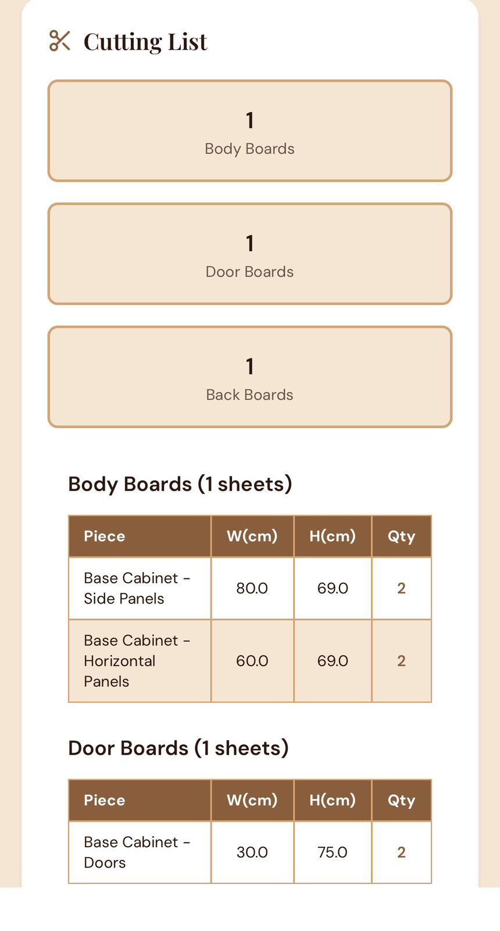Click the 60.0 width cell for Horizontal Panels

pyautogui.click(x=252, y=661)
